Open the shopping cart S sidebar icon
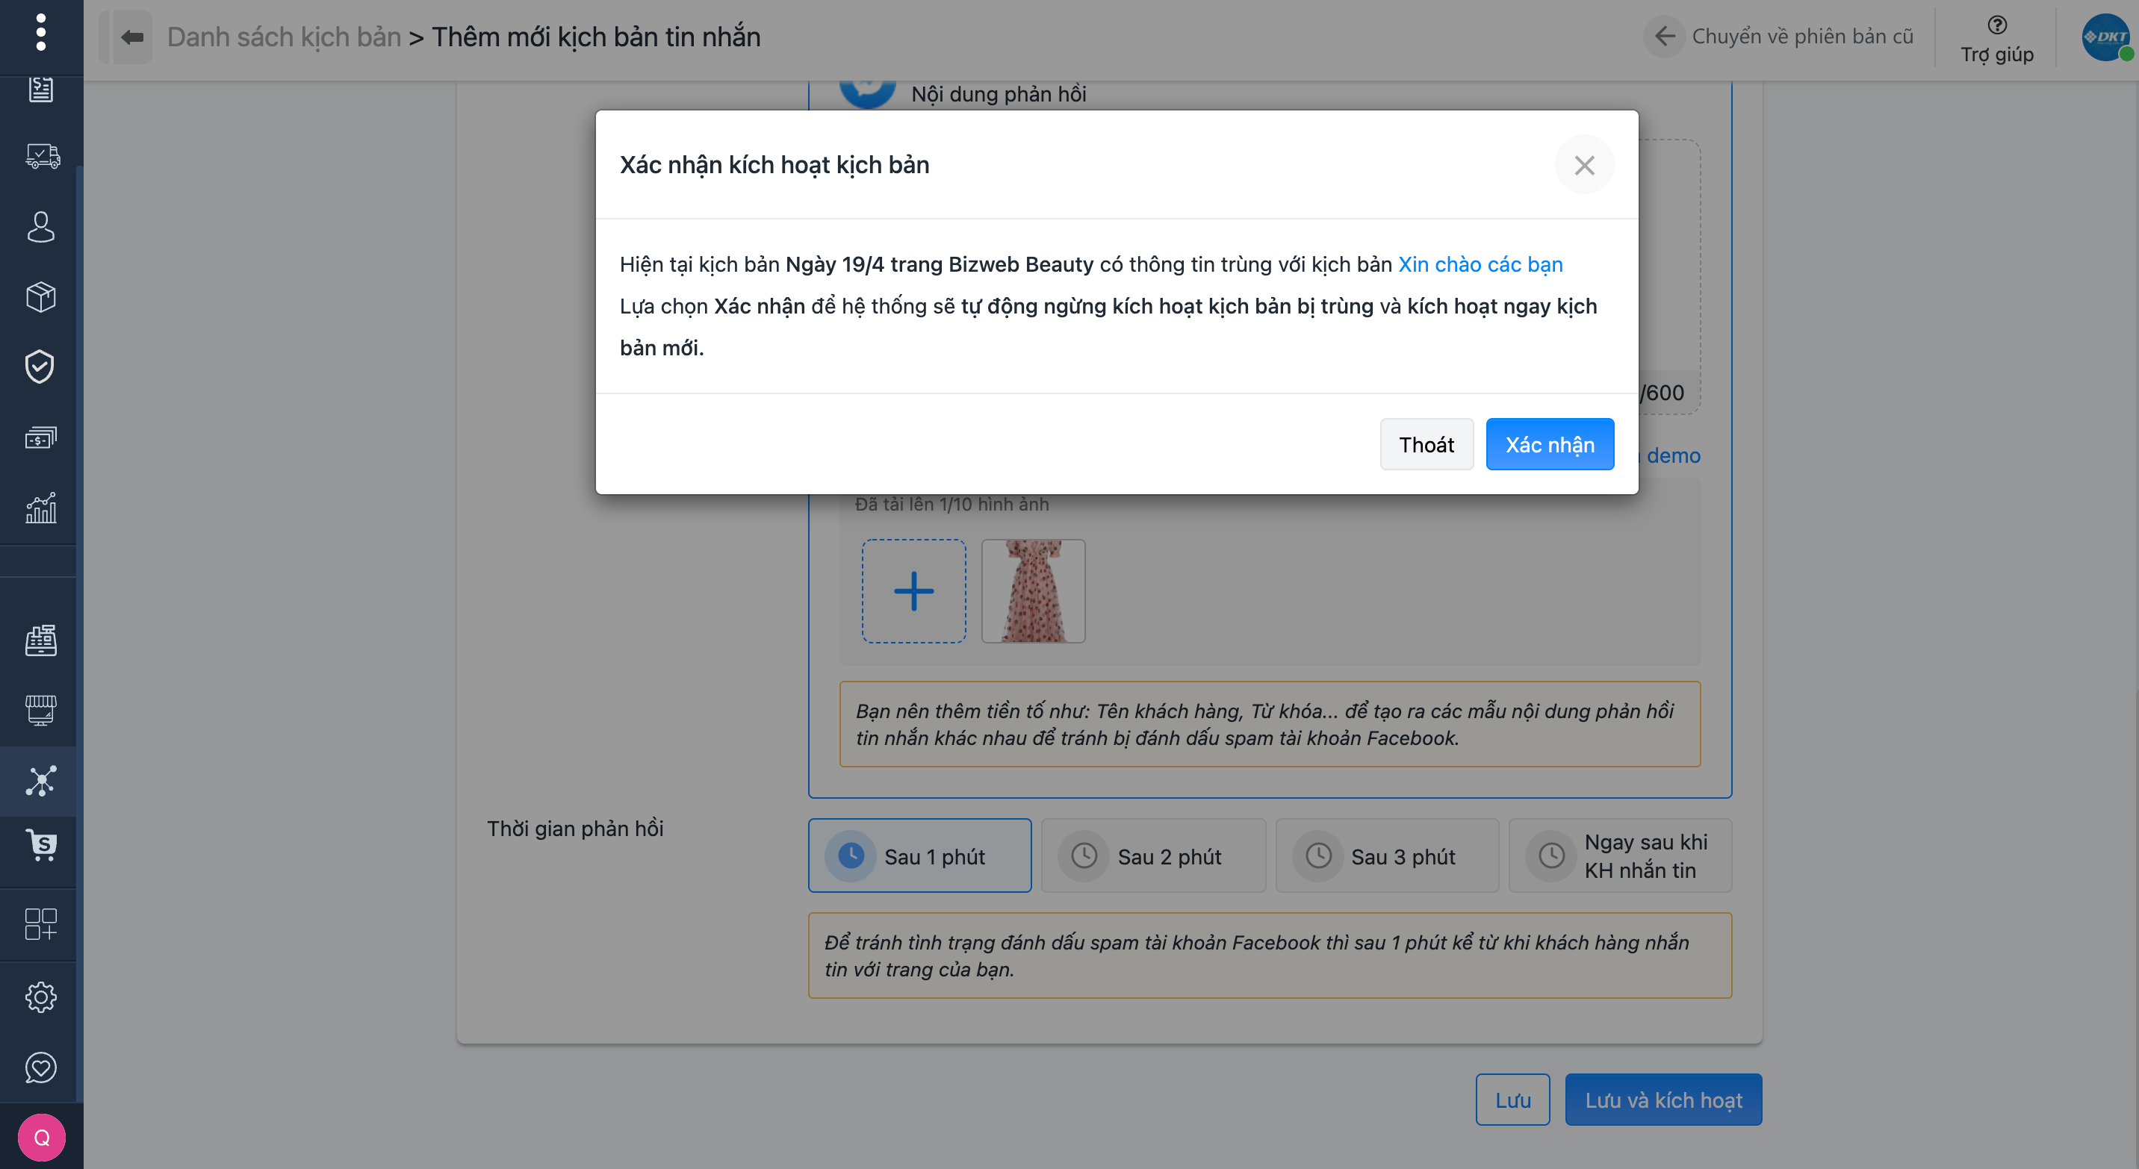Viewport: 2139px width, 1169px height. [x=40, y=846]
